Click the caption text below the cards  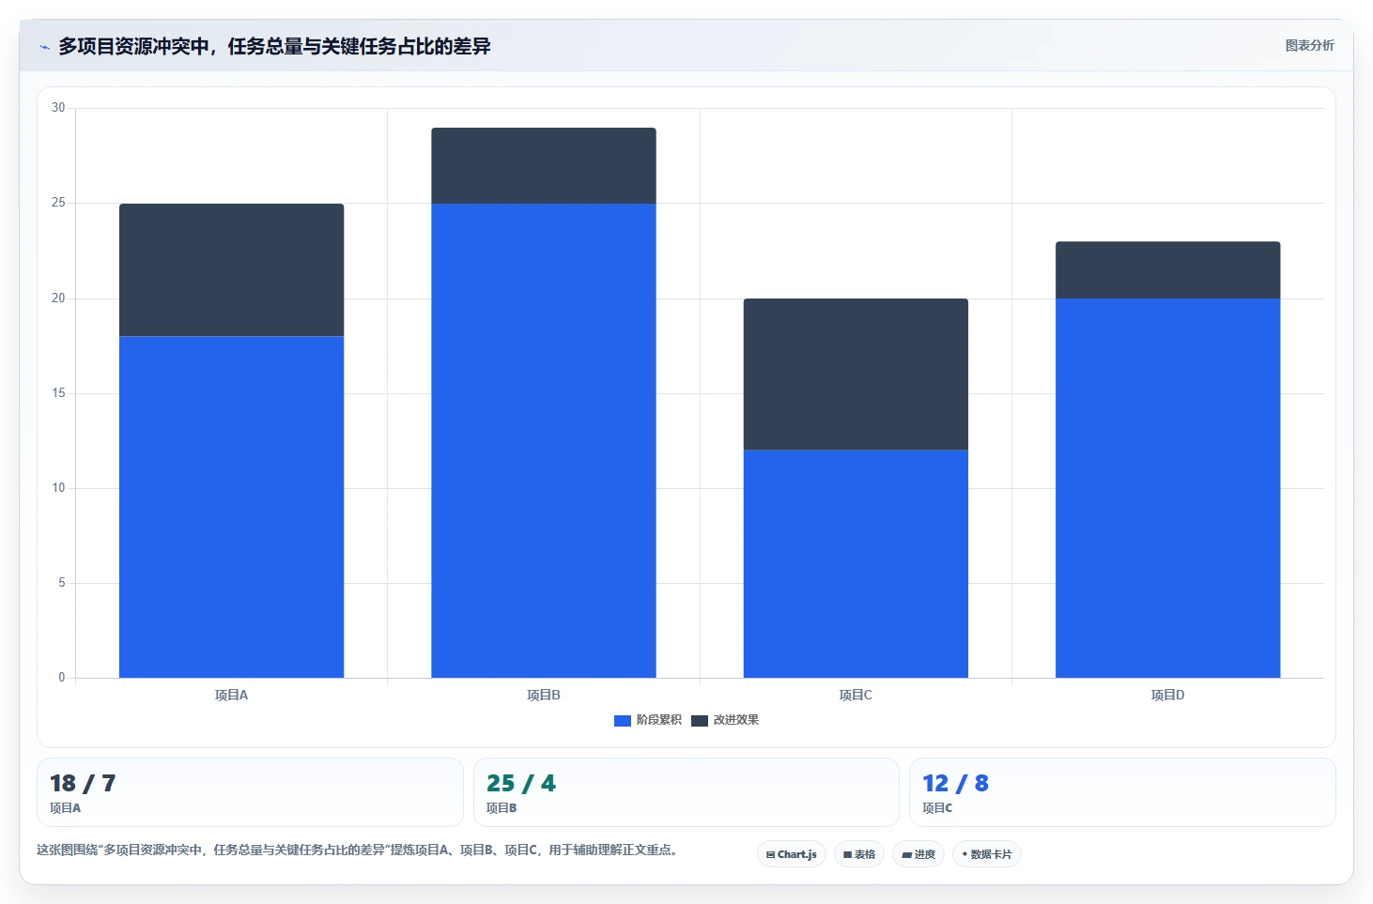[x=357, y=850]
